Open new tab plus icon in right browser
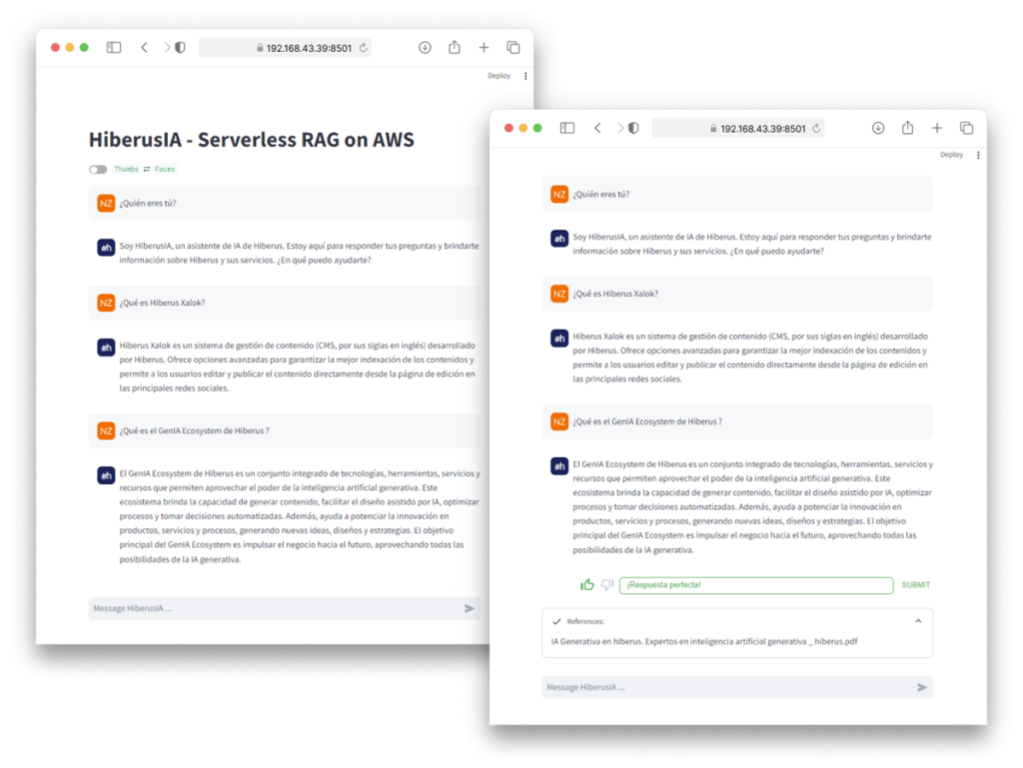 [937, 128]
